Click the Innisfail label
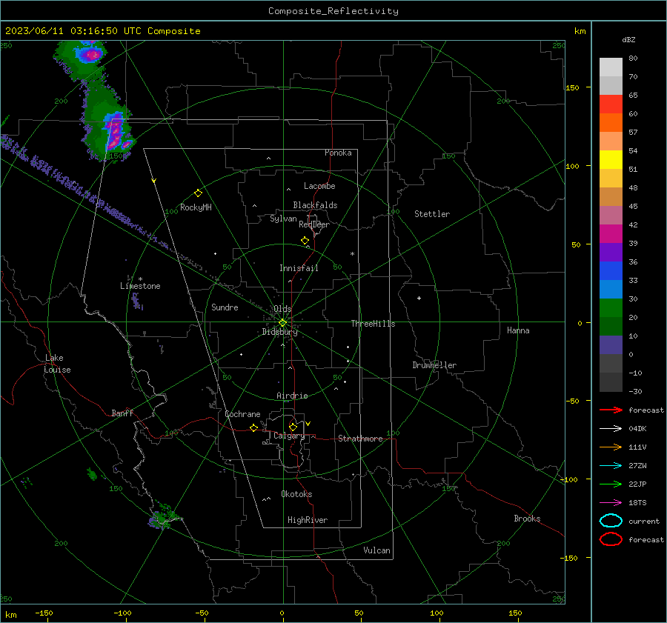The width and height of the screenshot is (667, 623). pos(299,268)
